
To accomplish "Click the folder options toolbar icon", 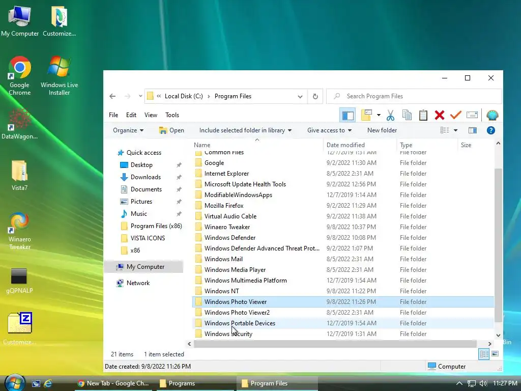I will click(x=366, y=115).
